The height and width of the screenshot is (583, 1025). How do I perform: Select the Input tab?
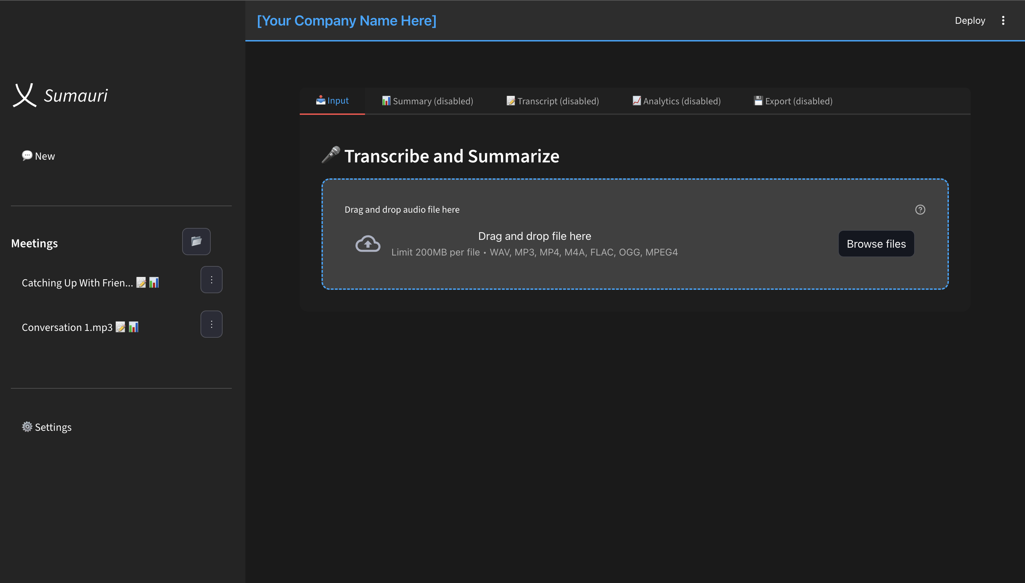pos(332,101)
